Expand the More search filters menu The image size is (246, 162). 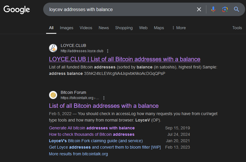[179, 28]
